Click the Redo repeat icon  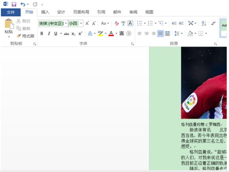pos(35,5)
